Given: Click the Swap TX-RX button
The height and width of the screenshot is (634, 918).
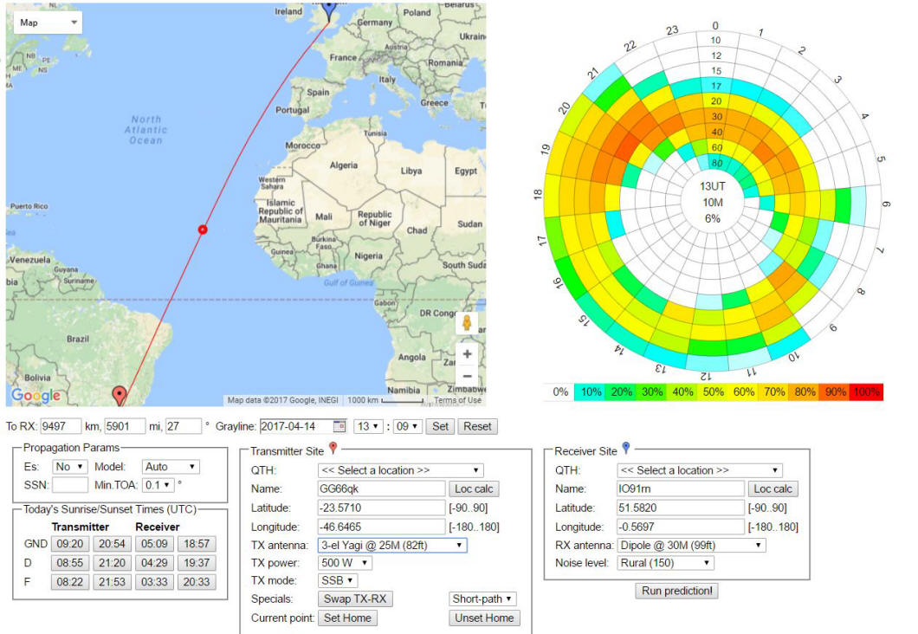Looking at the screenshot, I should 355,598.
